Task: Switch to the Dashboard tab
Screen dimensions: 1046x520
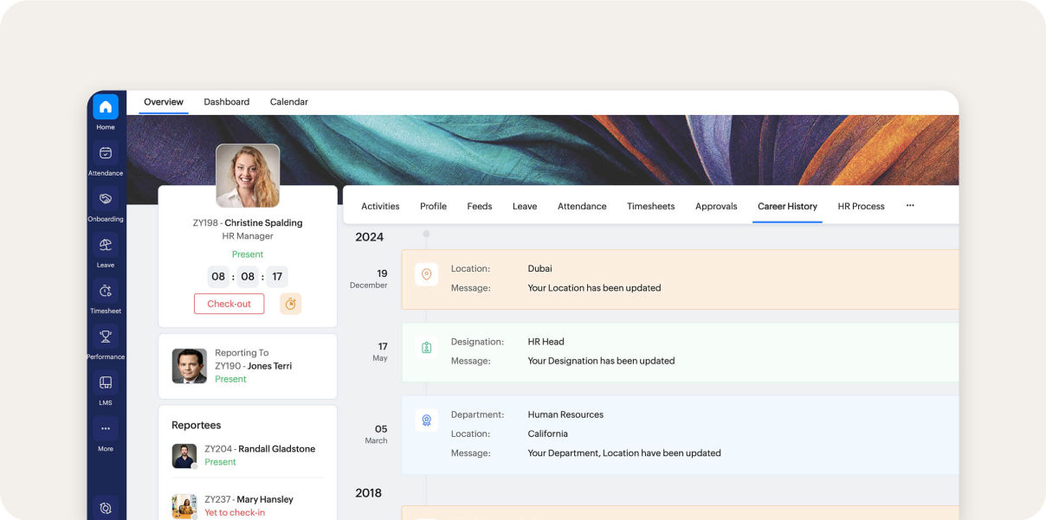Action: pos(227,102)
